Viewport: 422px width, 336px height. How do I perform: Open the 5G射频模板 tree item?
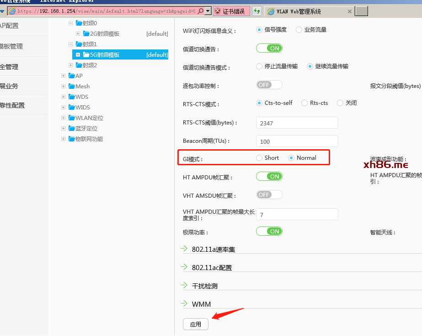click(x=101, y=55)
